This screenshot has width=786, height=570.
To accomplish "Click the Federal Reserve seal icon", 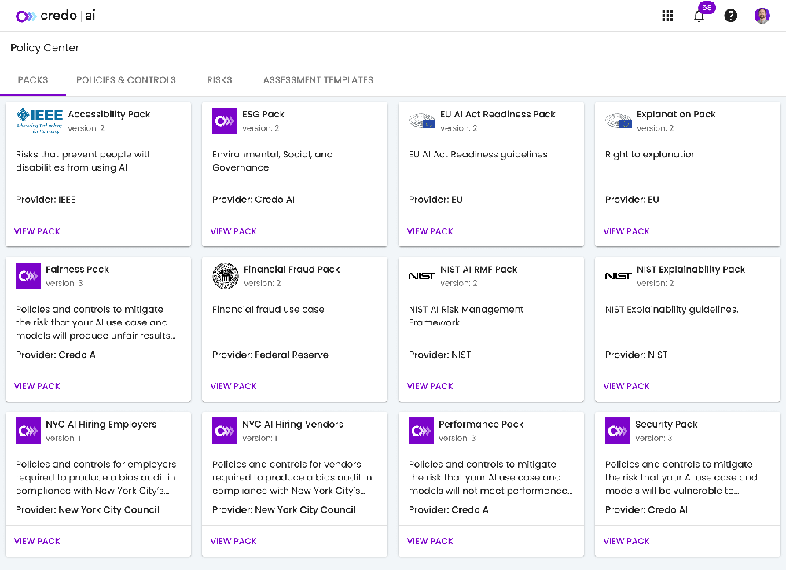I will point(226,276).
